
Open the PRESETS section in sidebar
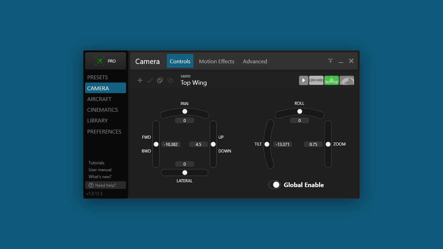point(98,77)
